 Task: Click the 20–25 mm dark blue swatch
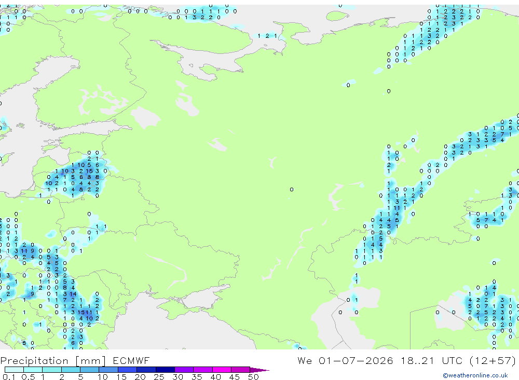[146, 370]
